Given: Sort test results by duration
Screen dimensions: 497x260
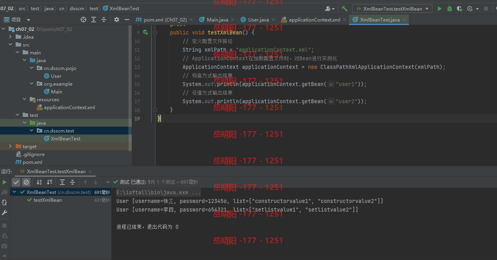Looking at the screenshot, I should coord(49,182).
